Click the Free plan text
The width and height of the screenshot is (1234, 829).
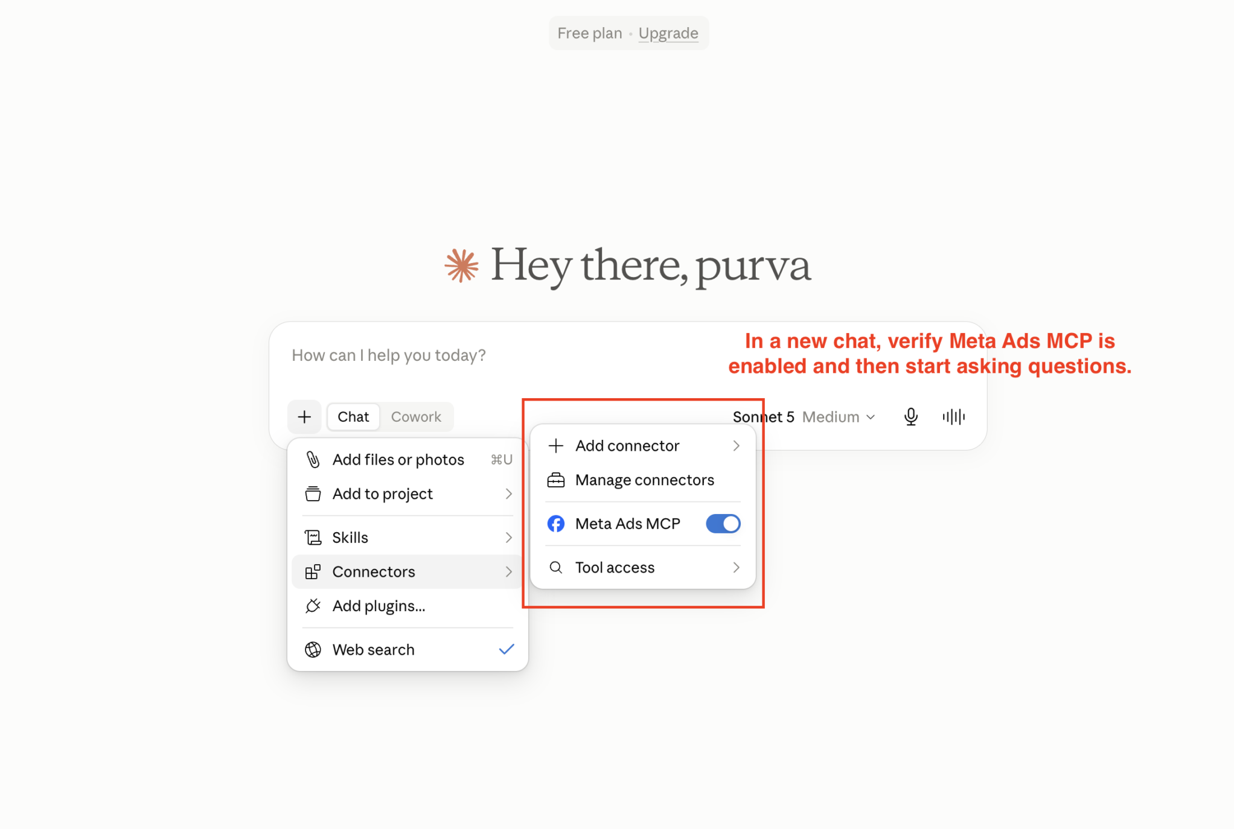tap(589, 33)
